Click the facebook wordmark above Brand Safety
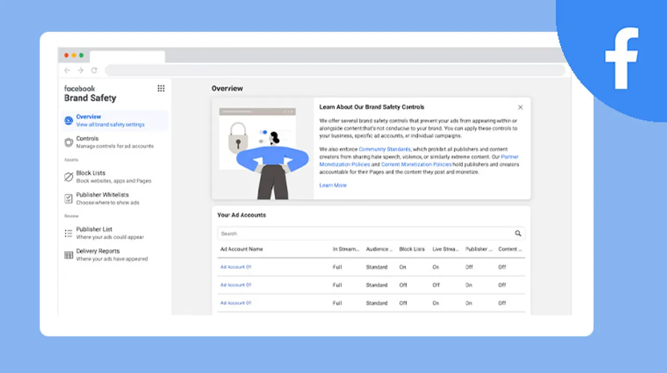The width and height of the screenshot is (667, 373). [80, 89]
